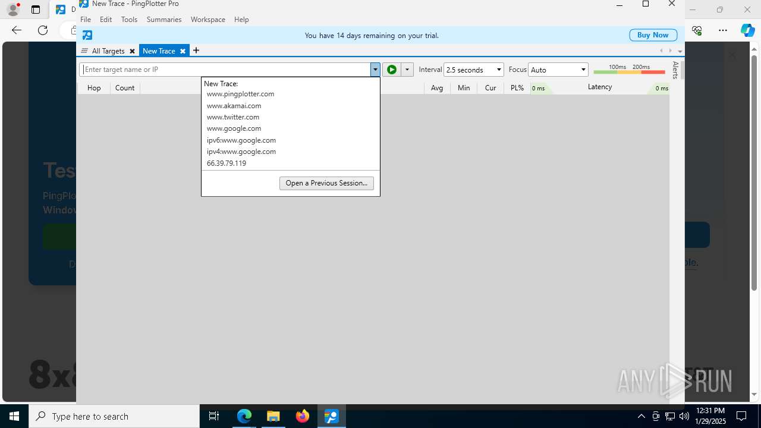Screen dimensions: 761x428
Task: Click the Cur column header
Action: (490, 88)
